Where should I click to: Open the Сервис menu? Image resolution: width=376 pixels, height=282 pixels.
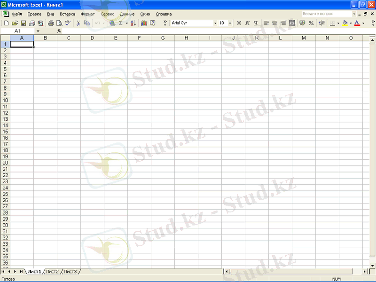107,14
